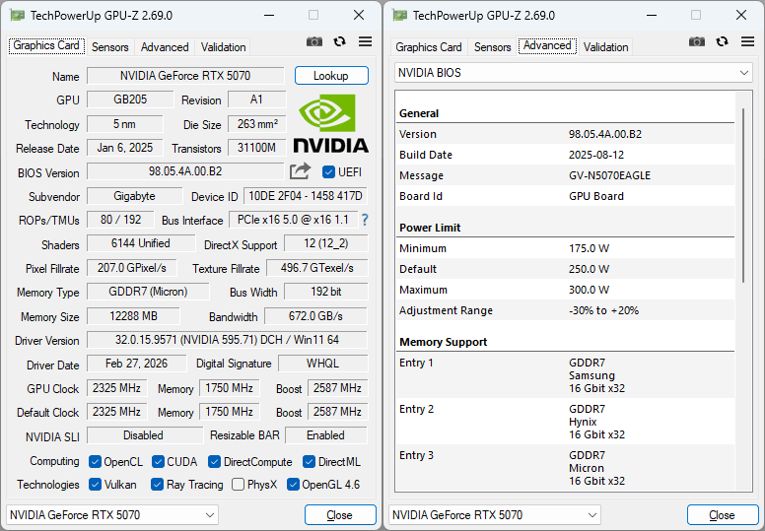Viewport: 765px width, 531px height.
Task: Click the Name field NVIDIA GeForce RTX 5070
Action: [185, 76]
